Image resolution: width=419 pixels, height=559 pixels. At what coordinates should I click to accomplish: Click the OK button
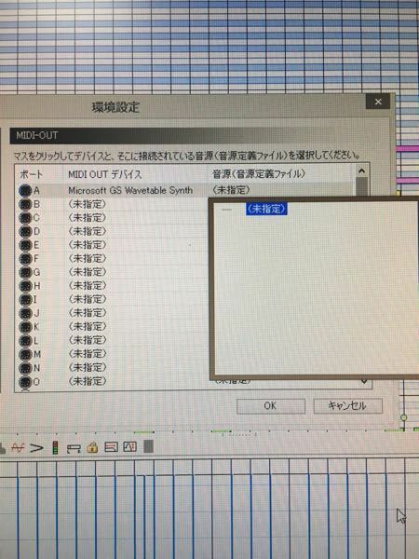(x=271, y=405)
